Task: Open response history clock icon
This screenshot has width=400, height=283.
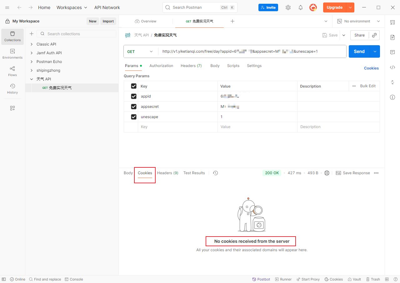Action: (x=215, y=173)
